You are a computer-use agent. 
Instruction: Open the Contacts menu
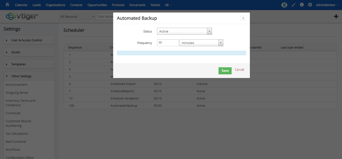76,5
